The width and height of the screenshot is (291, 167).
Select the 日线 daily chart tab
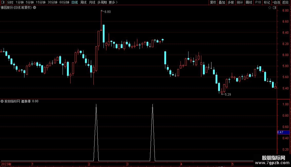pos(75,2)
